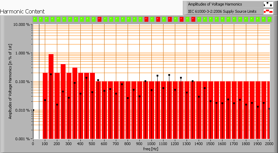
Task: Click the first green LED in indicator row
Action: coord(35,19)
